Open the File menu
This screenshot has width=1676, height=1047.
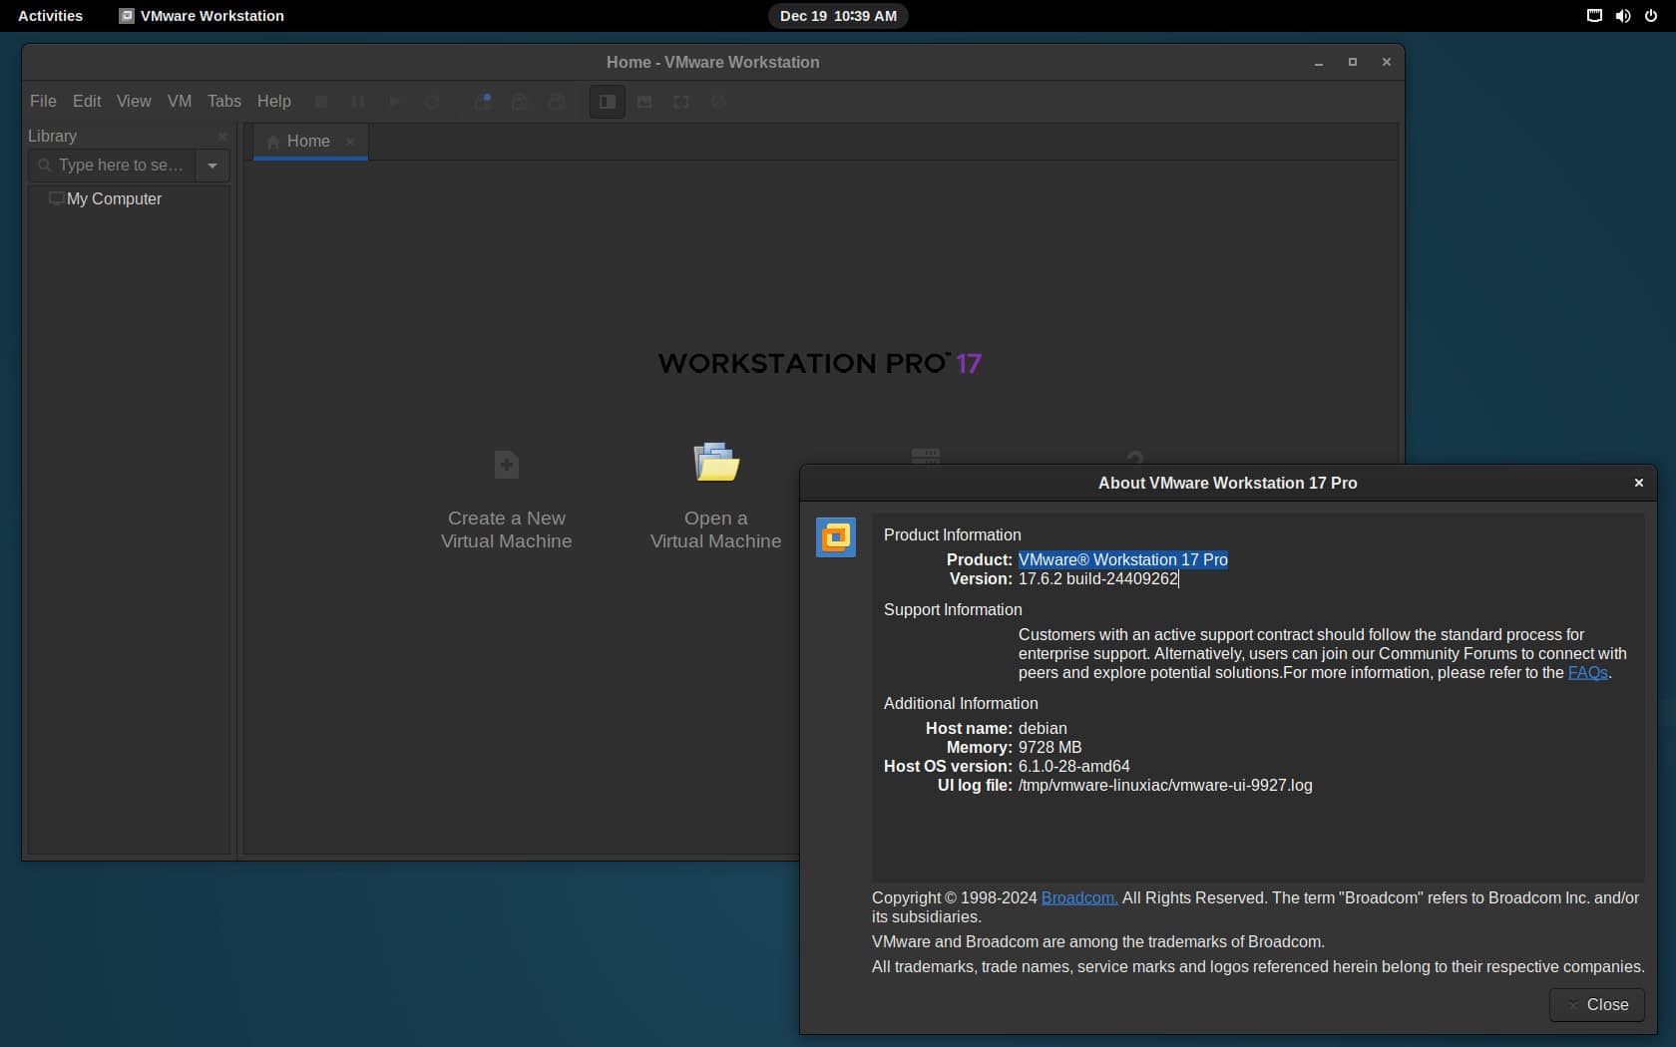click(x=43, y=101)
